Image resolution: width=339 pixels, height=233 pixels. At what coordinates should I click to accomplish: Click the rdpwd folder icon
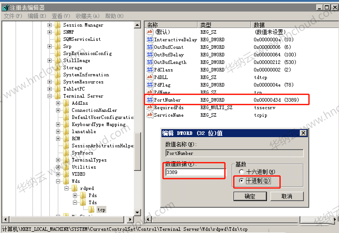[75, 188]
